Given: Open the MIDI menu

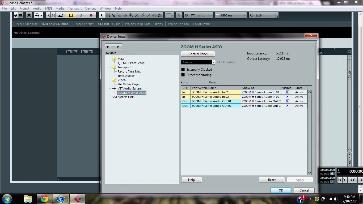Looking at the screenshot, I should 49,8.
